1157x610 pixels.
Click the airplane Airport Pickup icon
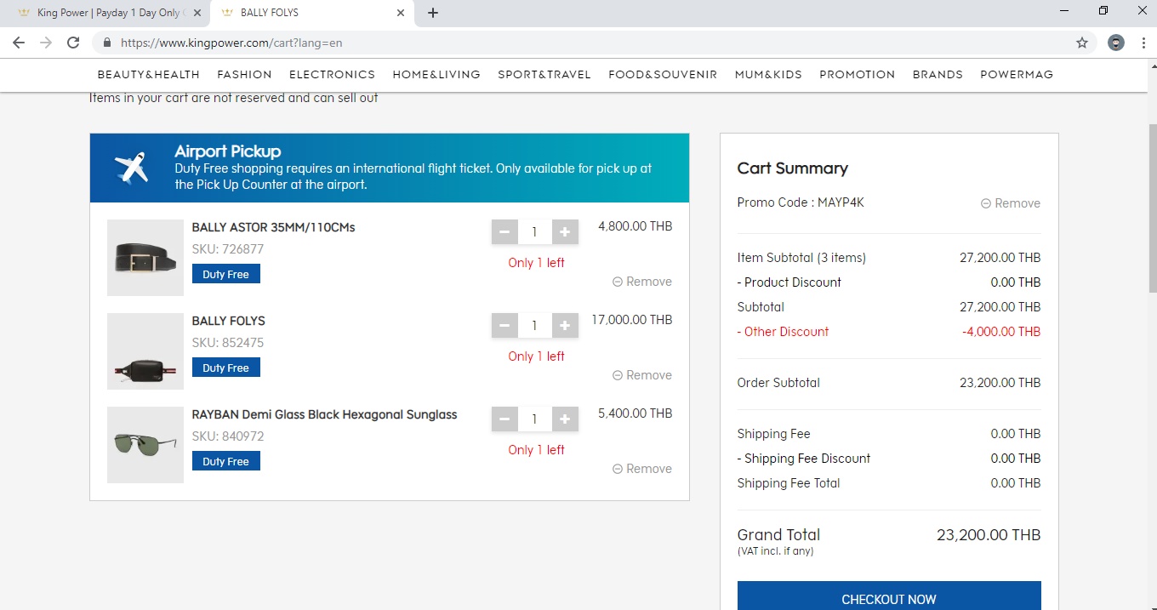pos(133,168)
